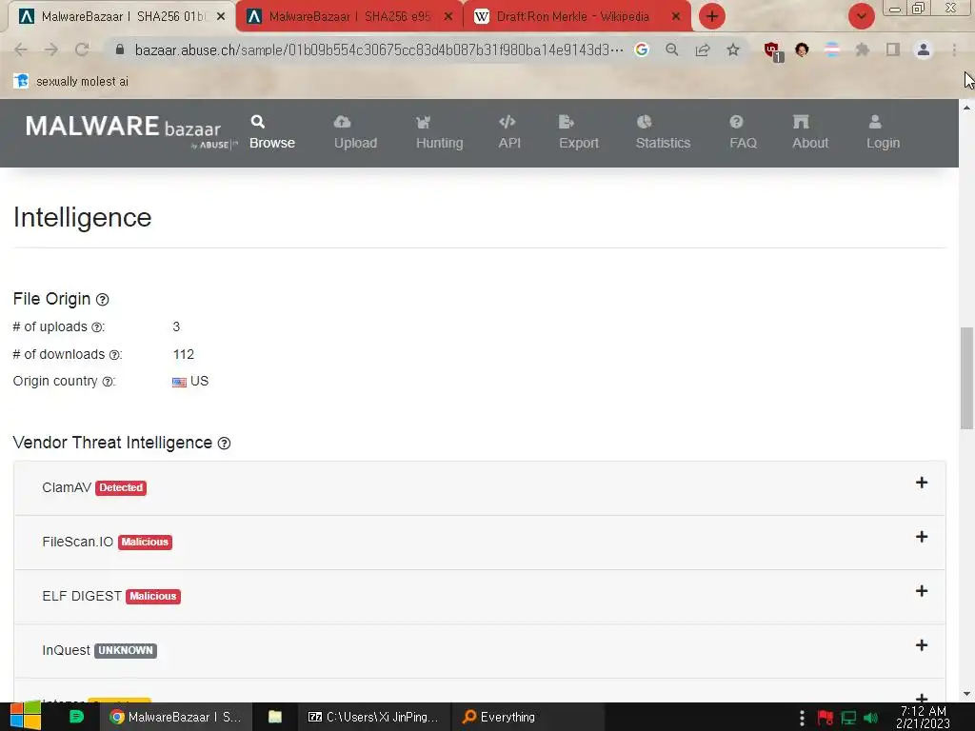Click the Origin country help icon
This screenshot has width=975, height=731.
(x=107, y=382)
